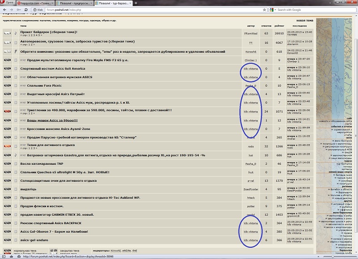Open thread Спальник Quechua s5 ultralight
The image size is (358, 259).
65,172
